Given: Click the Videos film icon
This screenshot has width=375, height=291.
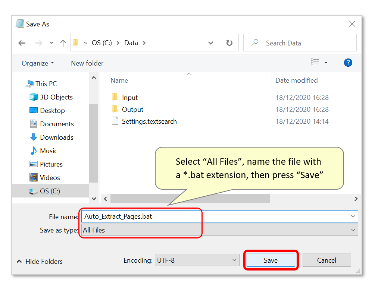Looking at the screenshot, I should tap(34, 177).
